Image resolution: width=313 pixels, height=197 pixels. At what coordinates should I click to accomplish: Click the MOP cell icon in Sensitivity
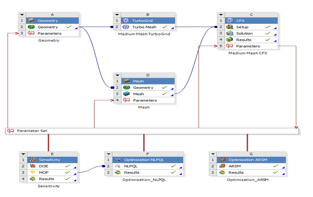click(x=32, y=172)
